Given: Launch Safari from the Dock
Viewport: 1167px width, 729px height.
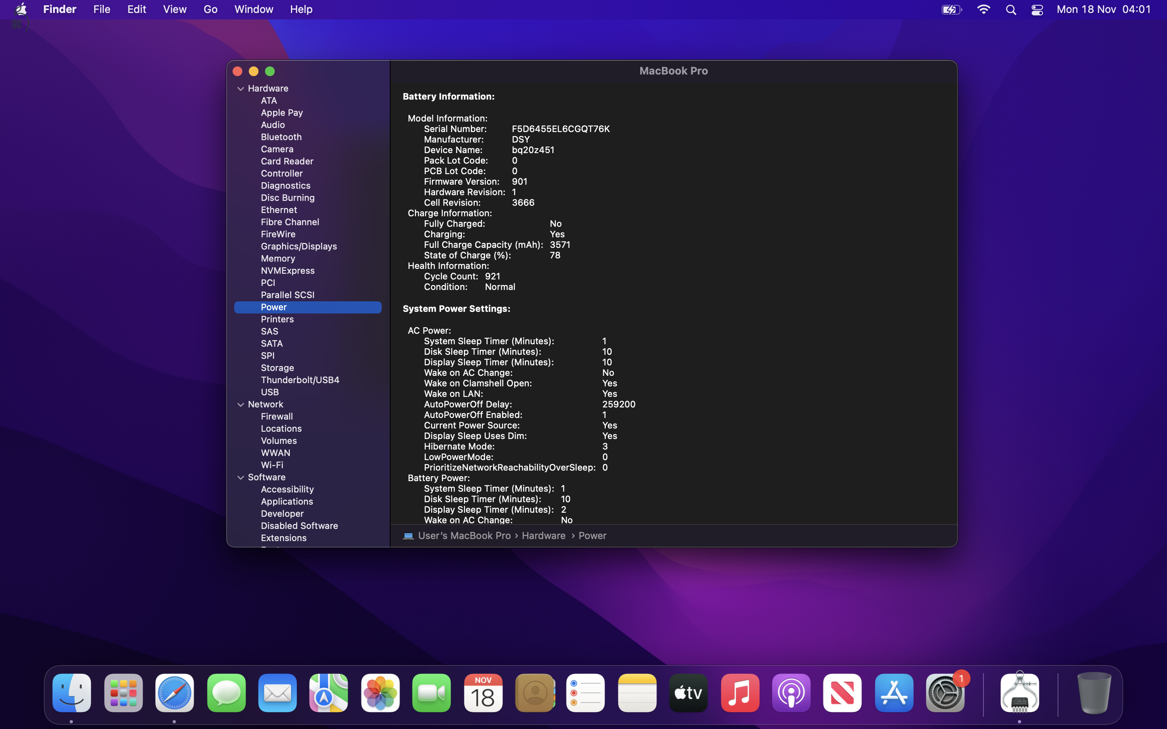Looking at the screenshot, I should click(175, 693).
